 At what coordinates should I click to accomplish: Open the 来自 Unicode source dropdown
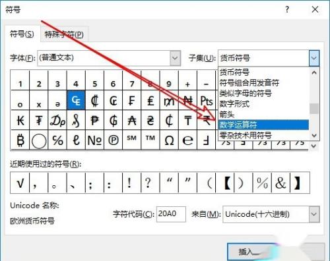(314, 214)
